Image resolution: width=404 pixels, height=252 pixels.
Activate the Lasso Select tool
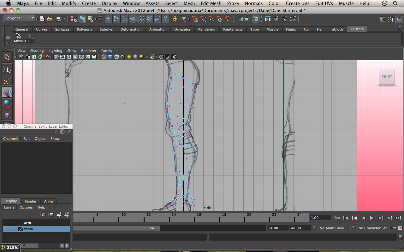pyautogui.click(x=7, y=69)
